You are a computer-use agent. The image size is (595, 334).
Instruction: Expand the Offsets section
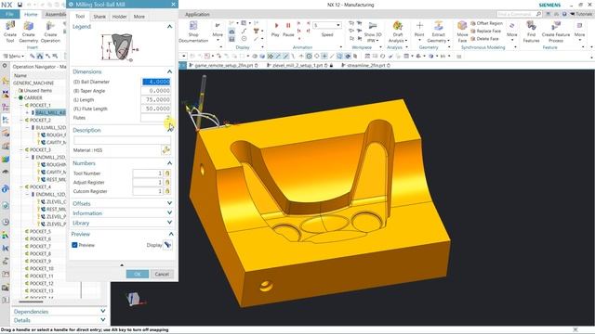click(169, 203)
